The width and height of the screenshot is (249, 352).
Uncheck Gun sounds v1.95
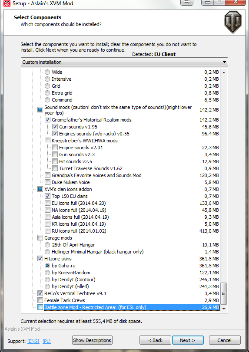55,127
